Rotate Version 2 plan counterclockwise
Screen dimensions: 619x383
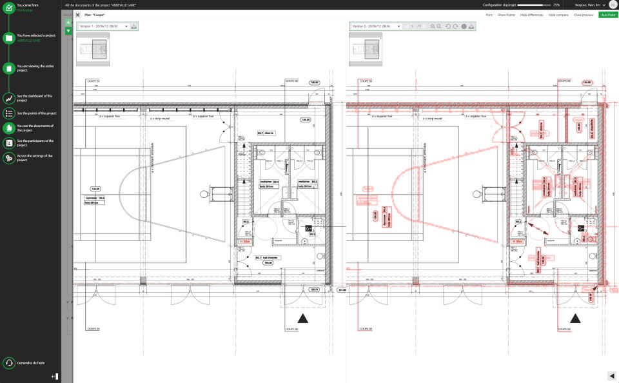click(447, 26)
